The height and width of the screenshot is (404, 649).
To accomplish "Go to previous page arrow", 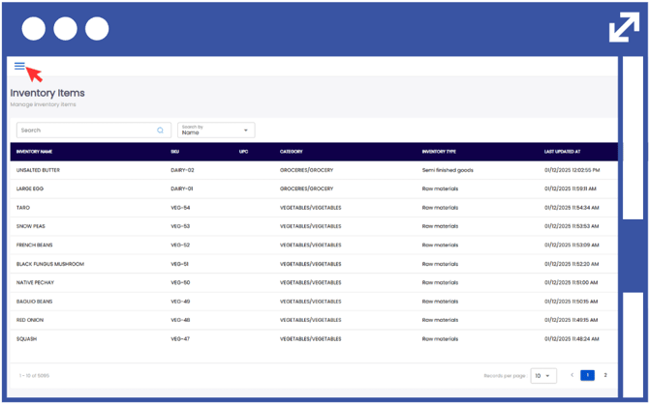I will [572, 375].
